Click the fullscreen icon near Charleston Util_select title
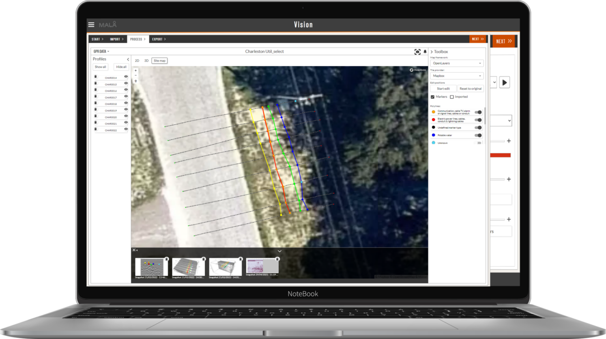 click(x=417, y=51)
